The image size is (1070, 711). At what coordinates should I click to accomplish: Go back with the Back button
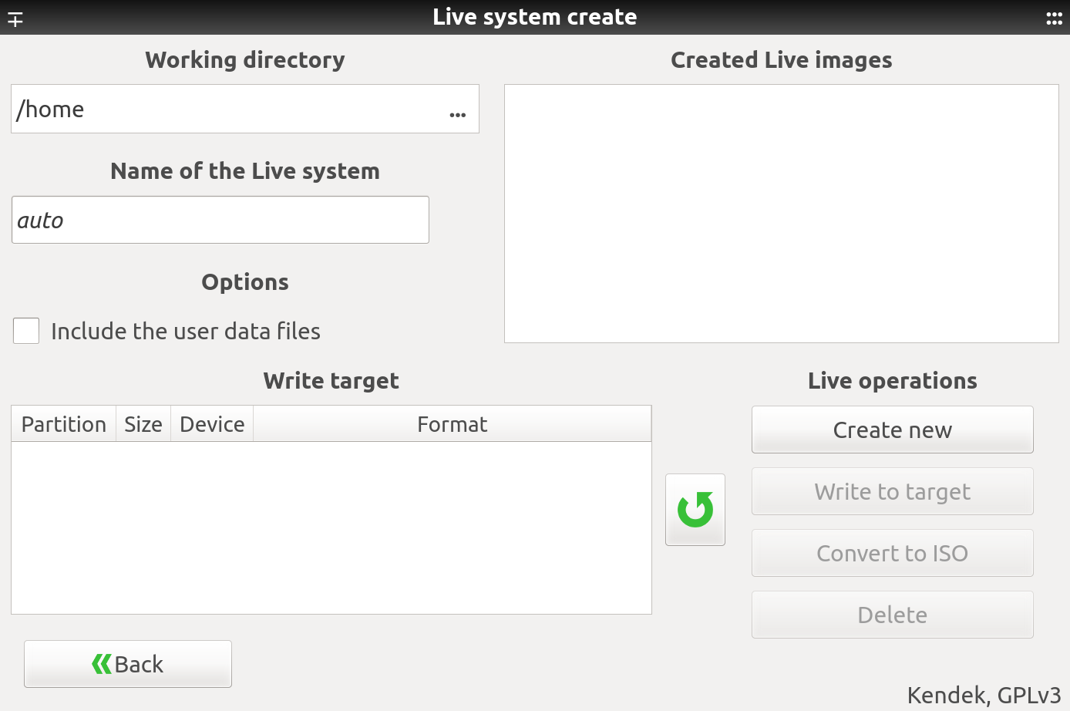click(x=128, y=664)
